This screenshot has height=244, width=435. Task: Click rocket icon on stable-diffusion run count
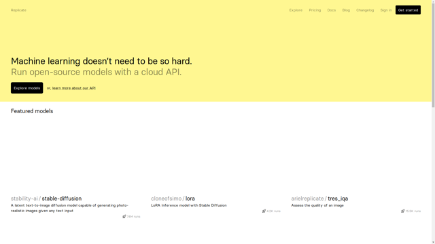(124, 216)
